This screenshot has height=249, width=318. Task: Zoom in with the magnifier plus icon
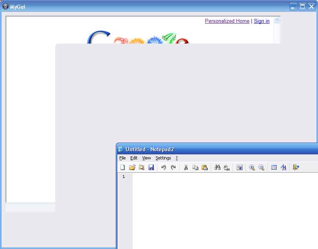pos(252,167)
